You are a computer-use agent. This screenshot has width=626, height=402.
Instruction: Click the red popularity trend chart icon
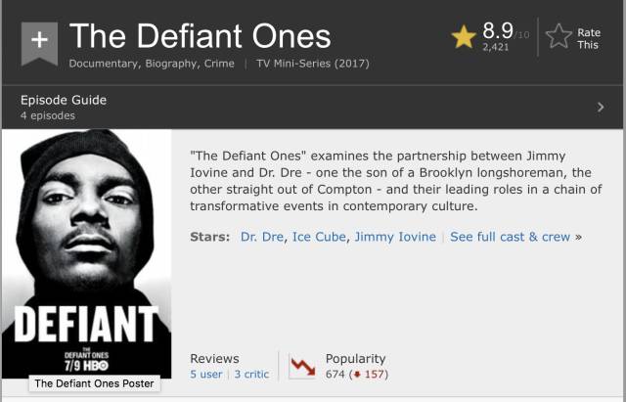[301, 367]
